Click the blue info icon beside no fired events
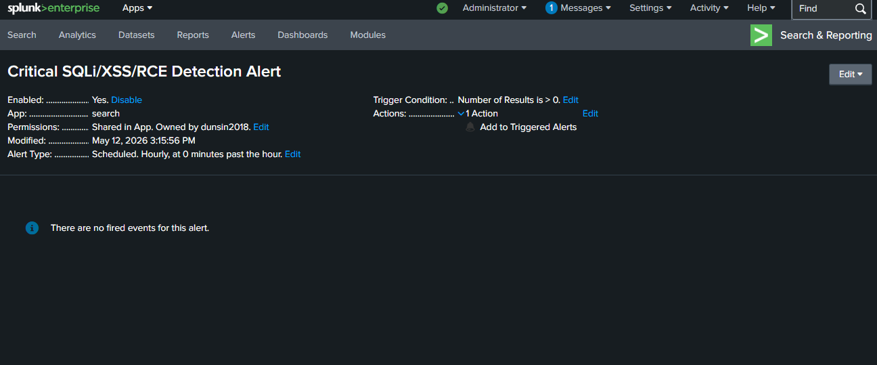Viewport: 877px width, 365px height. [32, 228]
